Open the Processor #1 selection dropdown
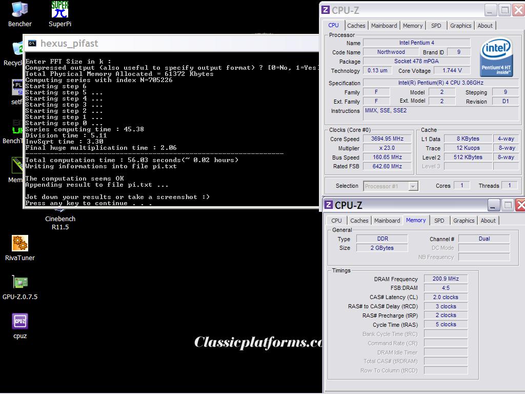This screenshot has width=525, height=394. click(x=390, y=186)
